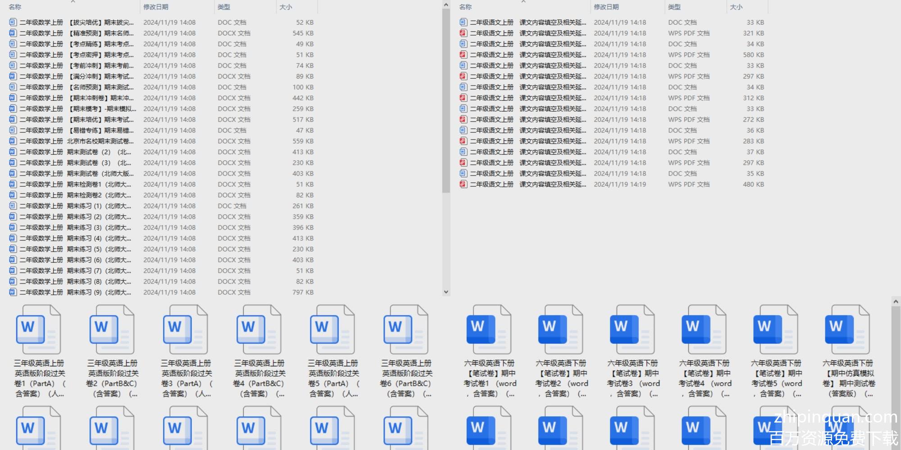901x450 pixels.
Task: Sort the 二年级数学 list by 修改日期 column
Action: point(156,7)
